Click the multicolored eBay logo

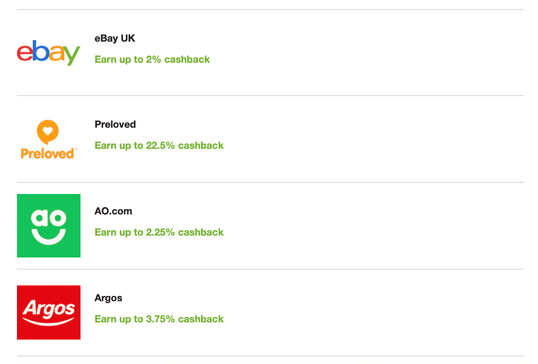[49, 53]
